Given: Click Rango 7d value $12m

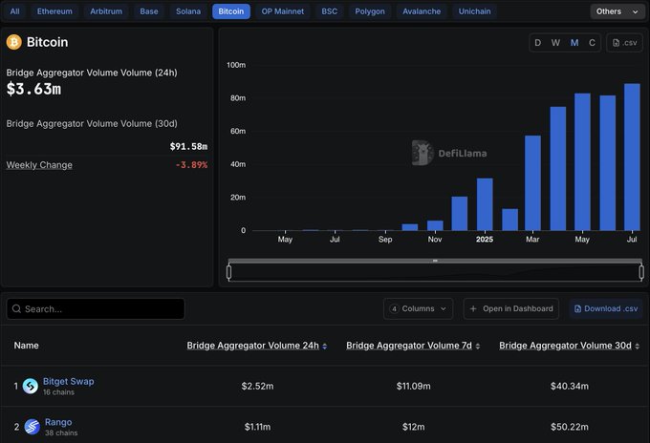Looking at the screenshot, I should pos(413,427).
